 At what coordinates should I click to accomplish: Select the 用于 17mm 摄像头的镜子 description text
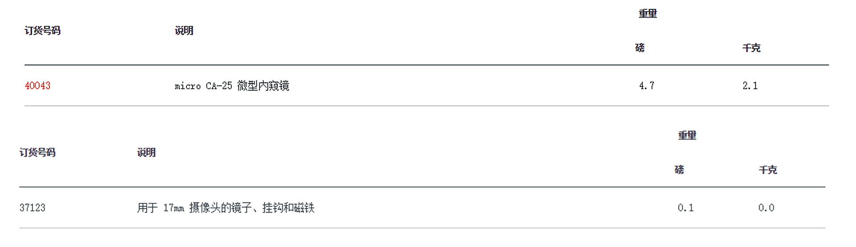[226, 208]
